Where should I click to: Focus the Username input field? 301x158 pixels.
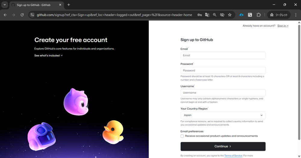pos(223,93)
